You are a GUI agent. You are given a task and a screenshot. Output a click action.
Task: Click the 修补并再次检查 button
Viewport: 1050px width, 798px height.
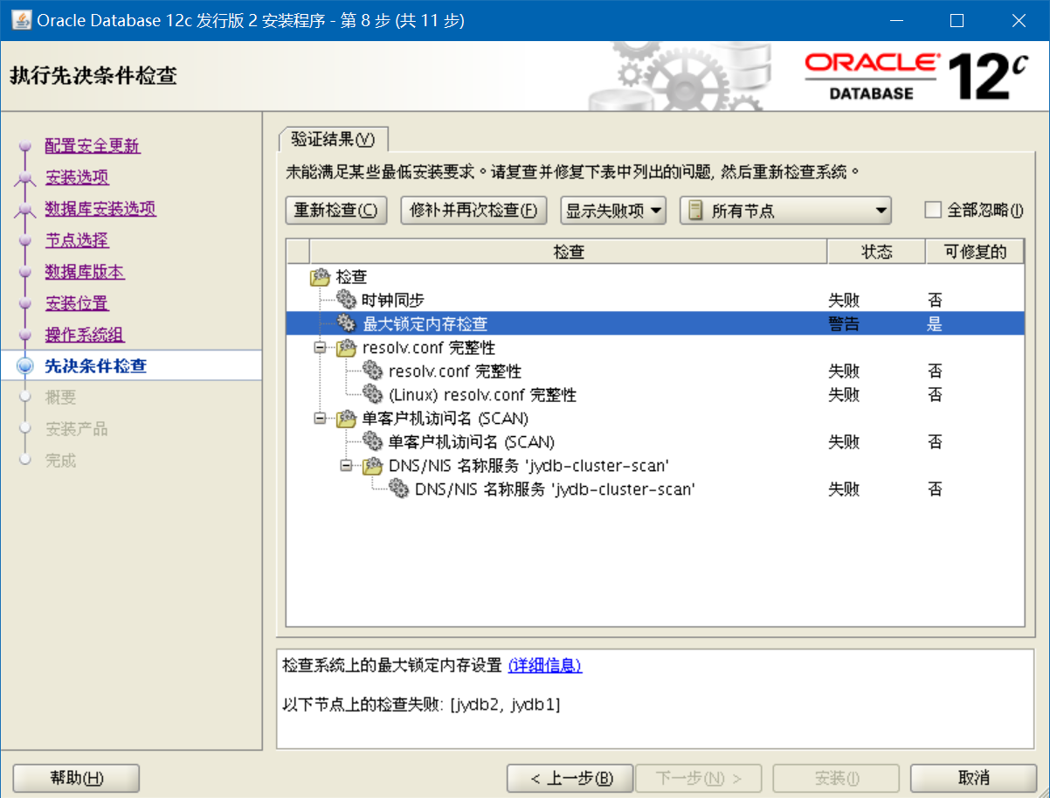click(x=474, y=210)
